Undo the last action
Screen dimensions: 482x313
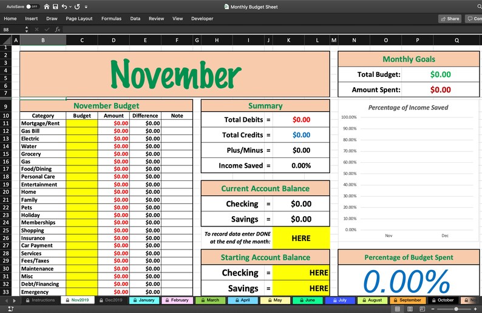(x=64, y=7)
